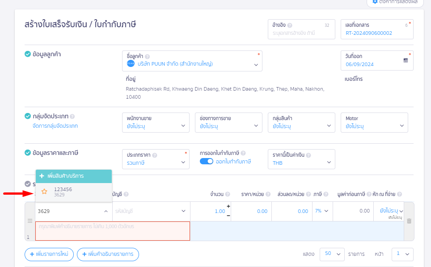Click help icon next to จำนวน column

pos(228,194)
